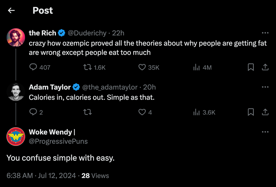Image resolution: width=276 pixels, height=187 pixels.
Task: Open more options for the Rich's post
Action: pyautogui.click(x=265, y=33)
